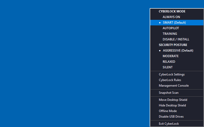This screenshot has height=127, width=204.
Task: Hide Desktop Shield from the menu
Action: (172, 105)
